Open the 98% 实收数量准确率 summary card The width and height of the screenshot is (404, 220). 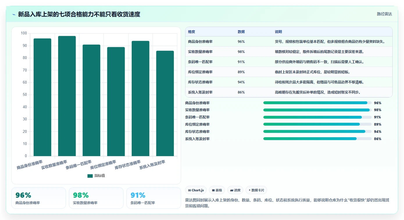tap(96, 198)
